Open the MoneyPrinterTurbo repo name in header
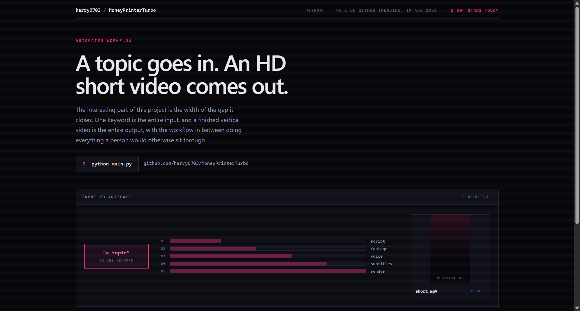Image resolution: width=580 pixels, height=311 pixels. 132,10
